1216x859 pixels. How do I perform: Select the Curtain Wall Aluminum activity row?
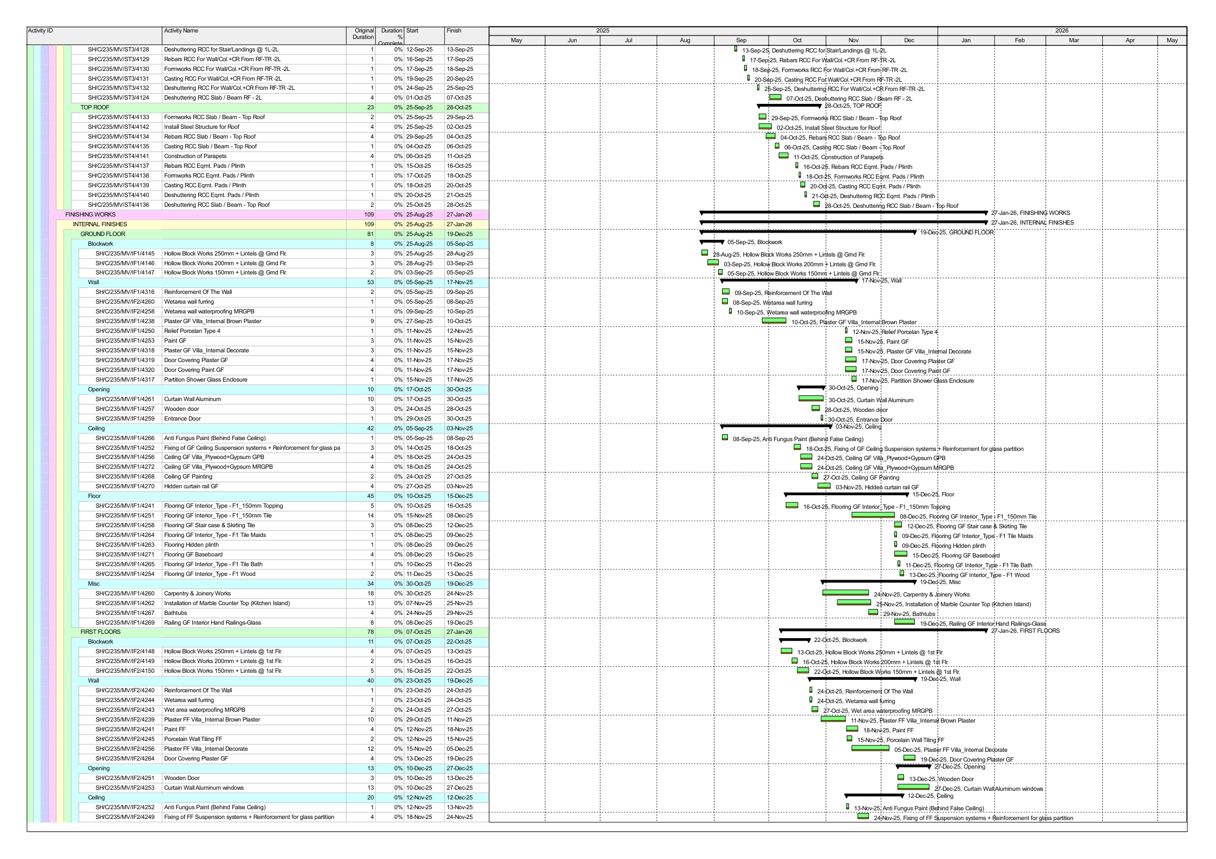tap(192, 399)
